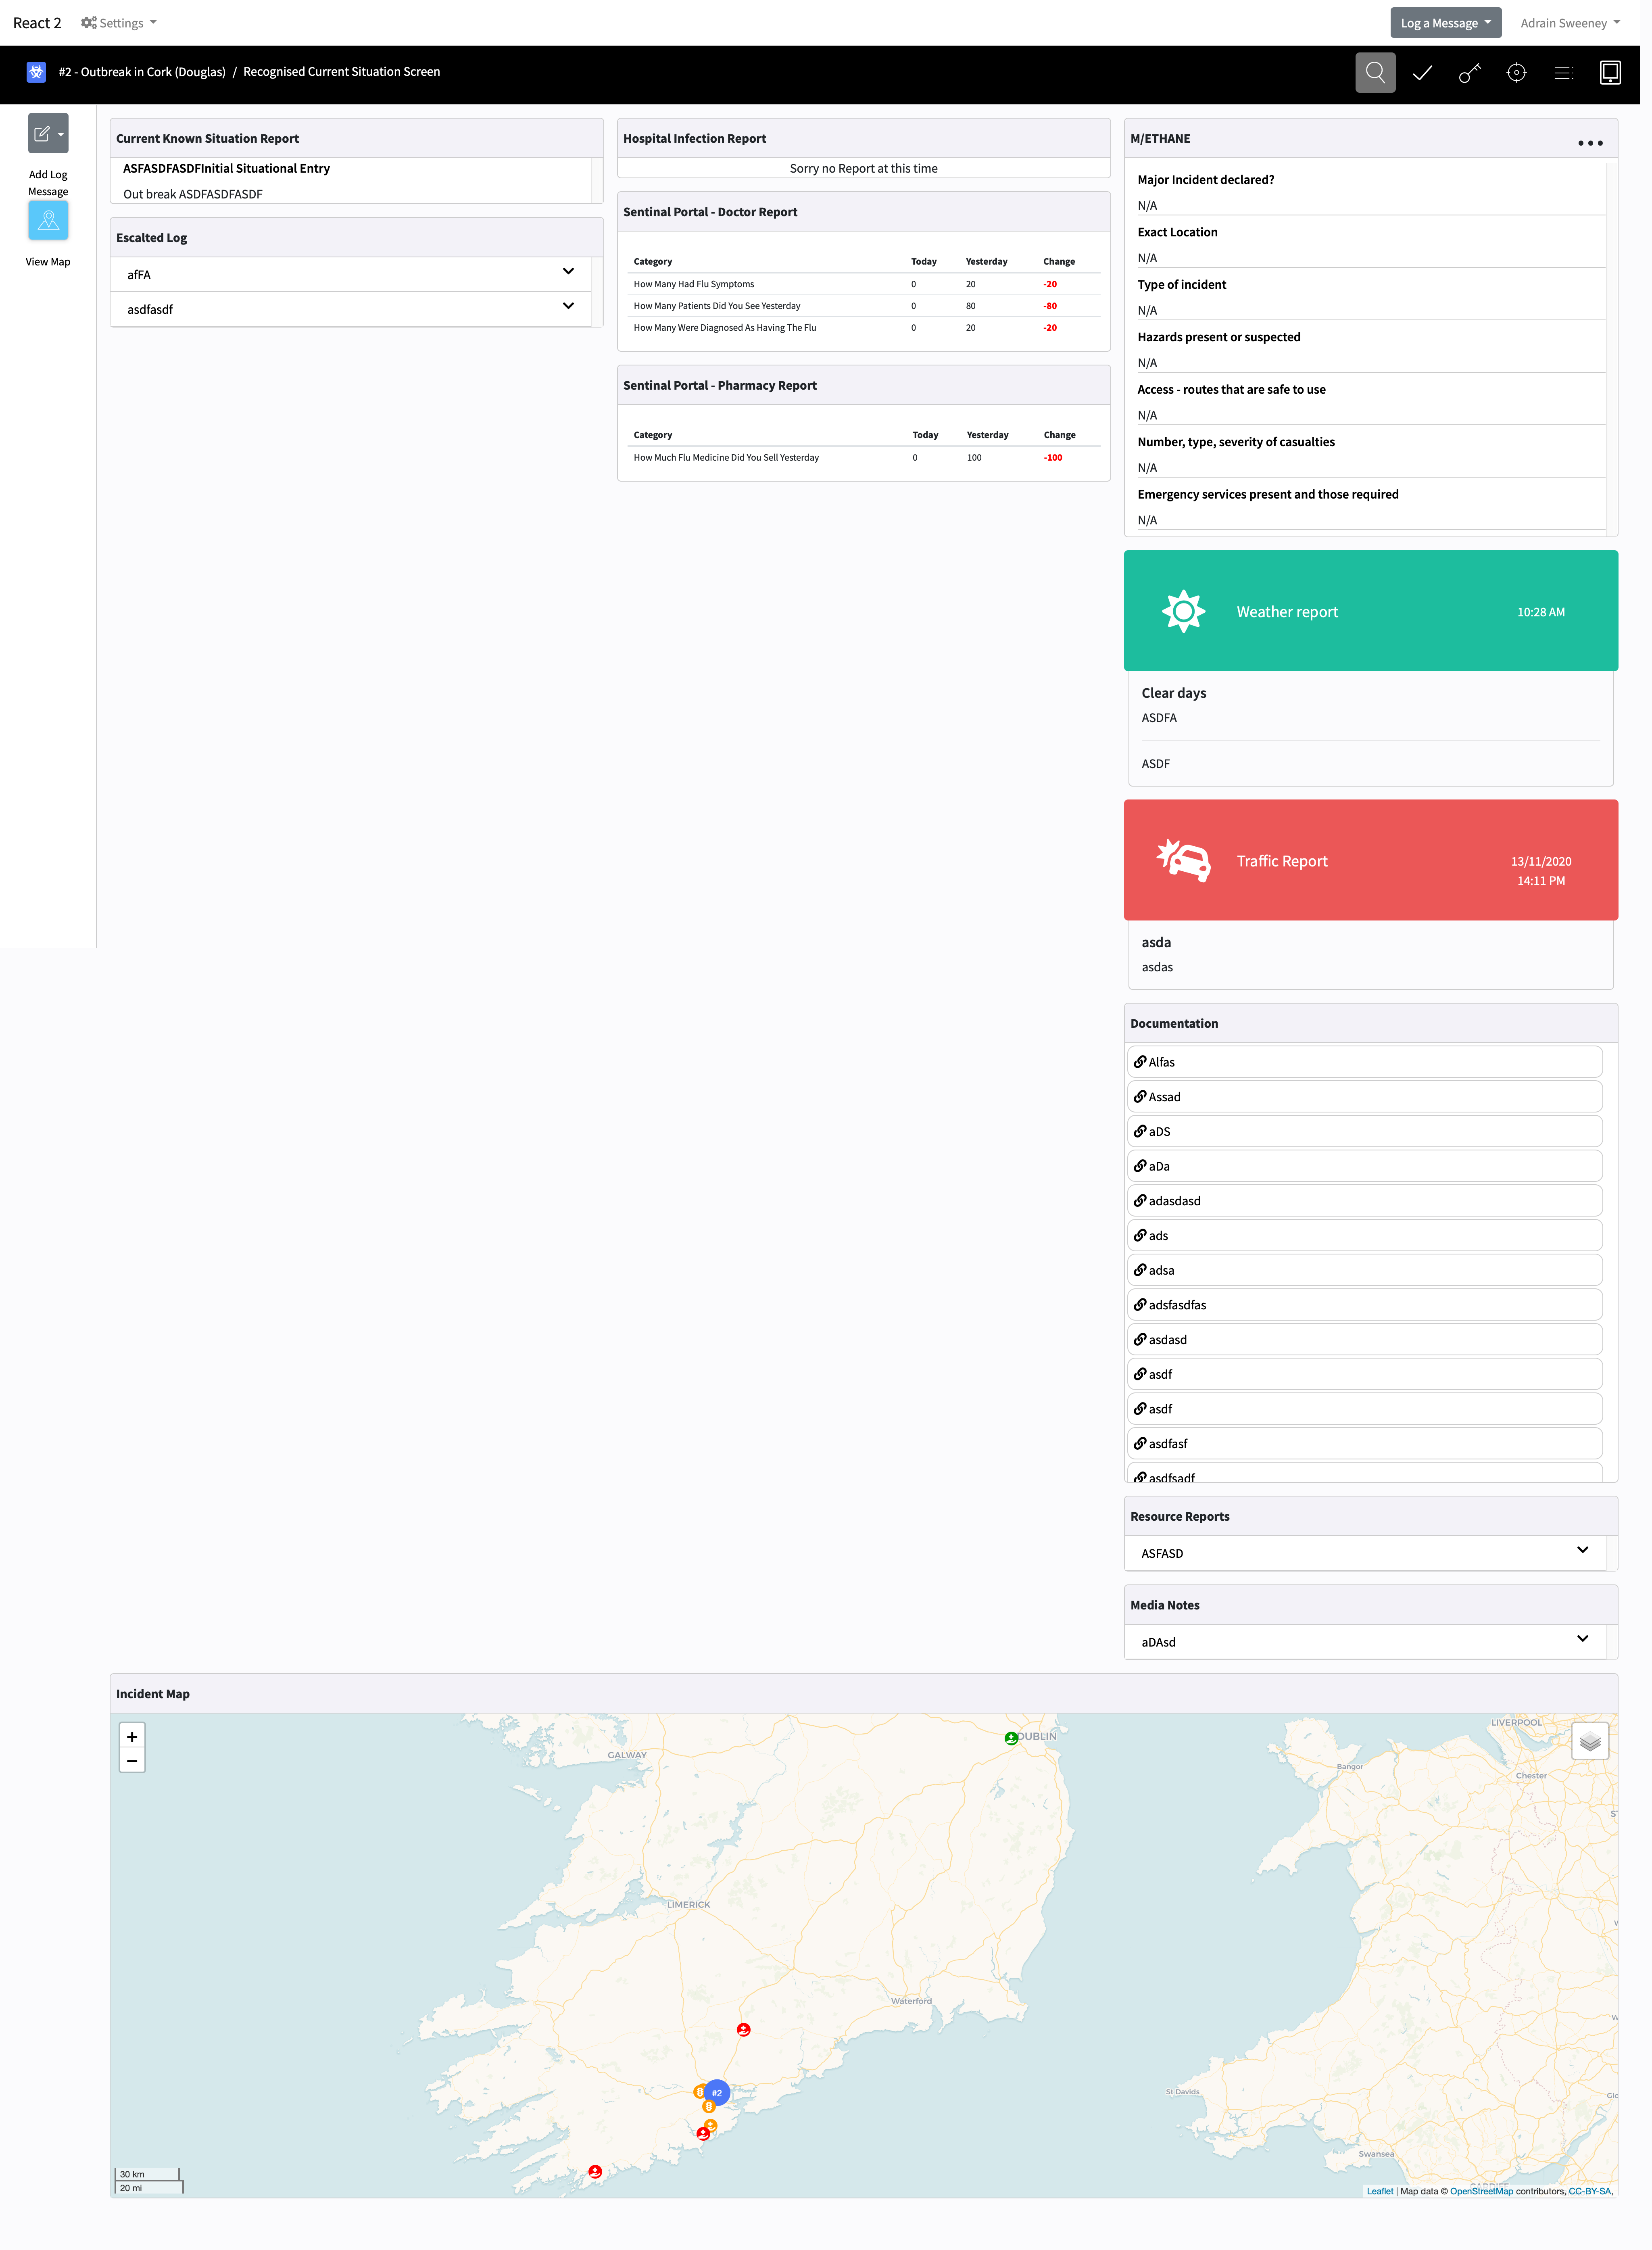1652x2250 pixels.
Task: Open the adsfasdfas documentation link
Action: tap(1364, 1304)
